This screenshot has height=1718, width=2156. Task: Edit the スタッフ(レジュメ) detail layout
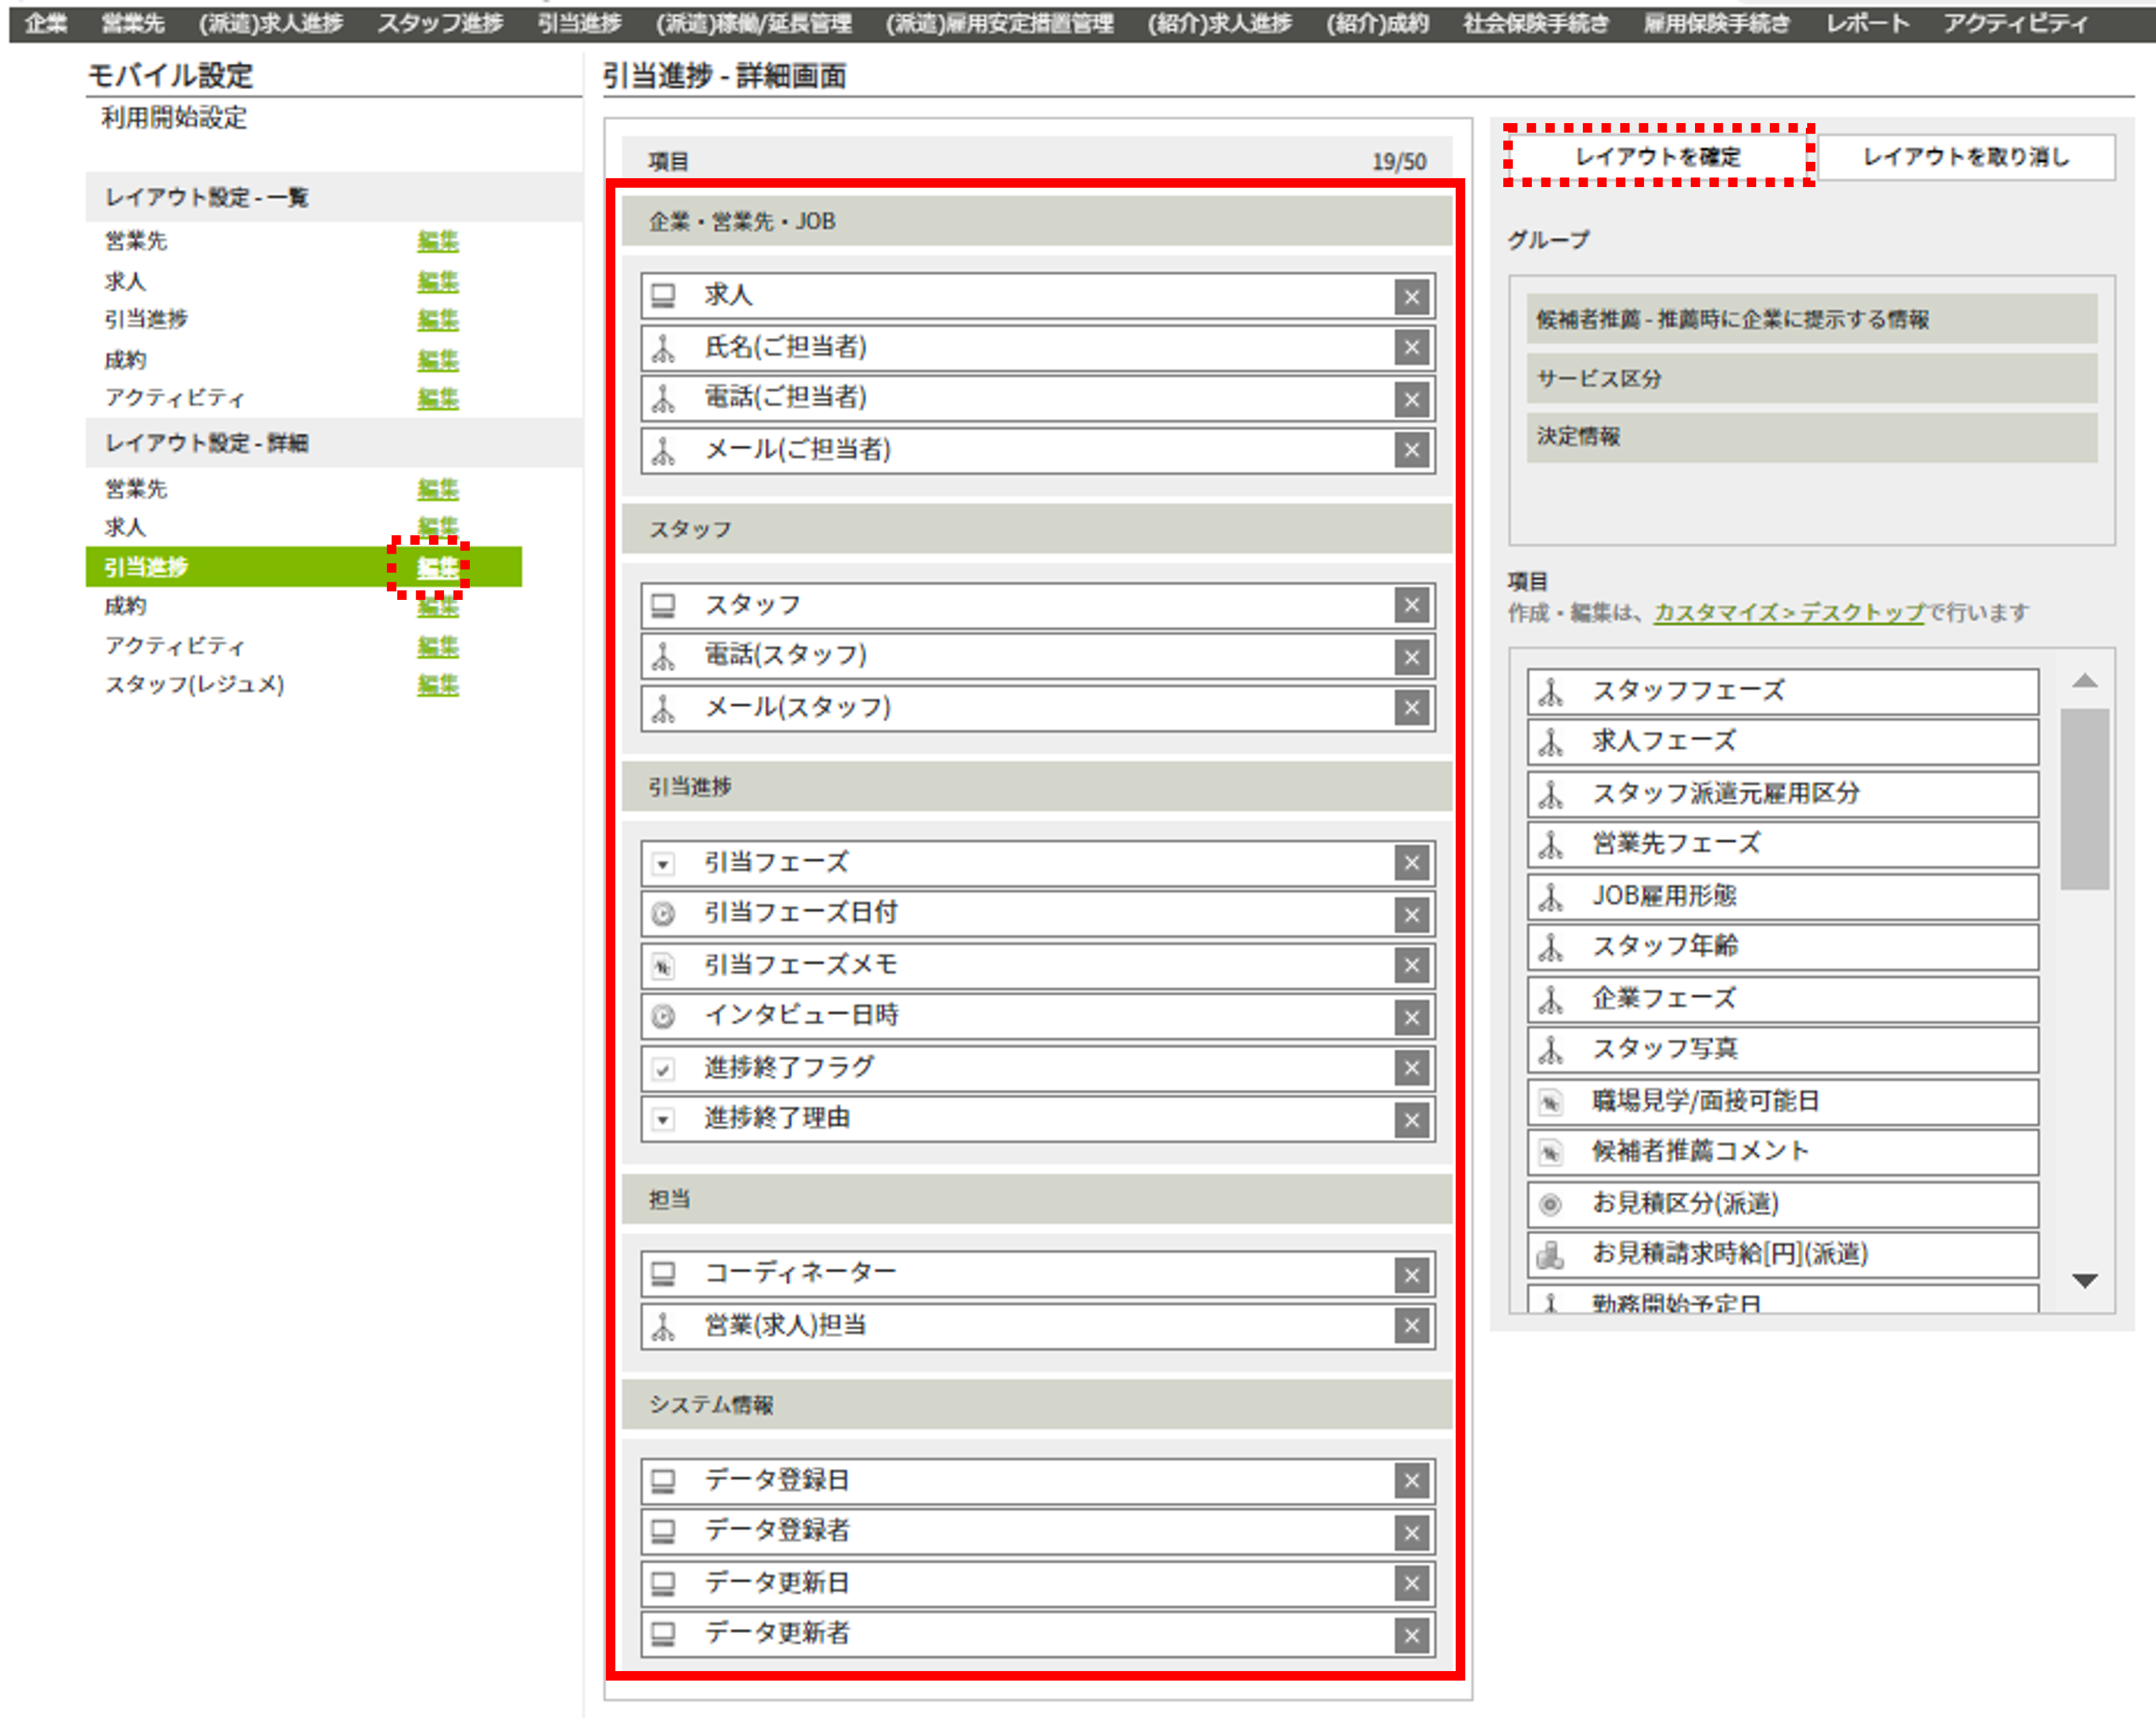[437, 684]
